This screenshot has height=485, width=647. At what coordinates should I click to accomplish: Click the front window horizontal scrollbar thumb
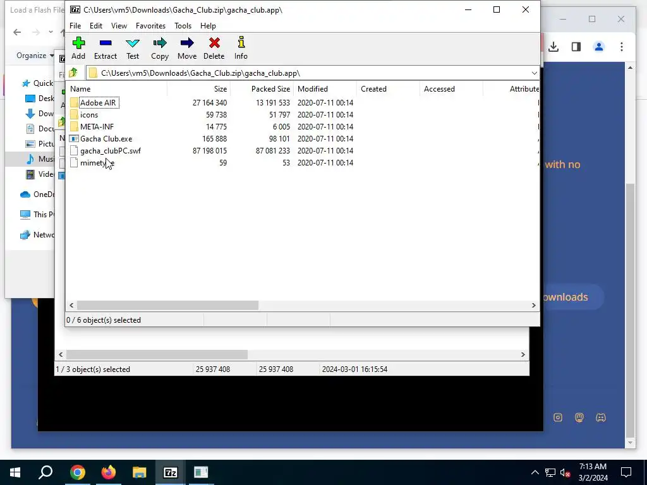coord(167,305)
